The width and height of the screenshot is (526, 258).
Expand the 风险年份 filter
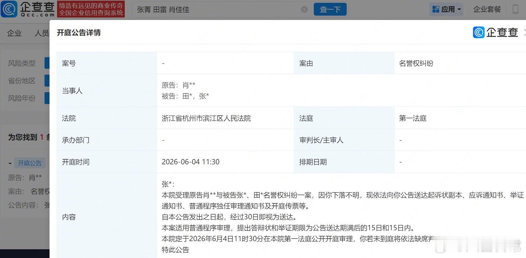tap(22, 98)
